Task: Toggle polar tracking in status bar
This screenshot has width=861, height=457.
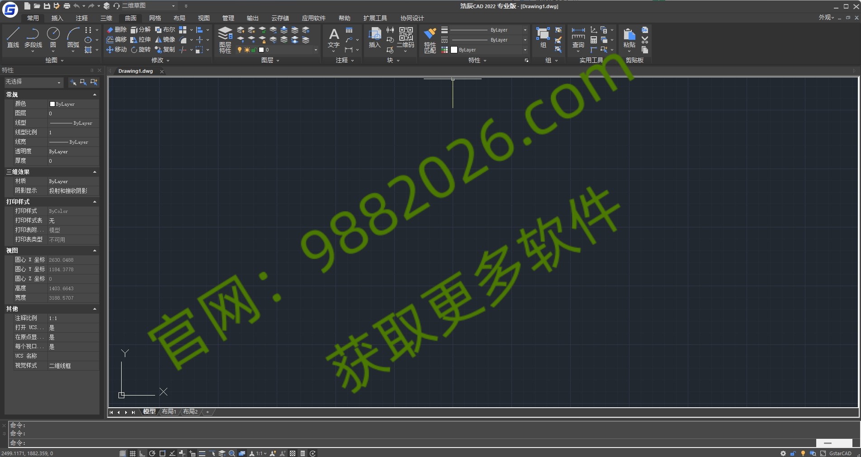Action: pos(152,453)
